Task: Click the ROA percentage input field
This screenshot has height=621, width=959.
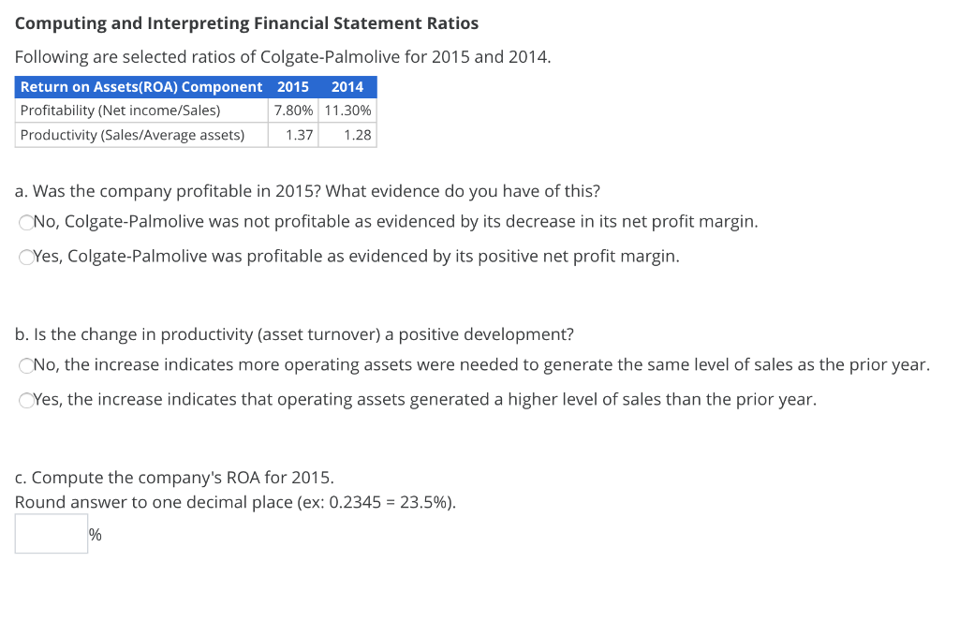Action: click(51, 533)
